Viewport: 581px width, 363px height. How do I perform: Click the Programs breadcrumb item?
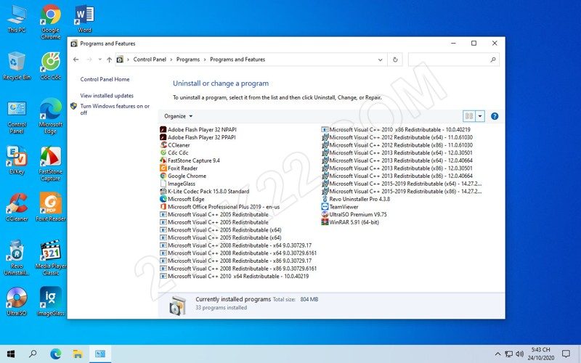pos(188,60)
